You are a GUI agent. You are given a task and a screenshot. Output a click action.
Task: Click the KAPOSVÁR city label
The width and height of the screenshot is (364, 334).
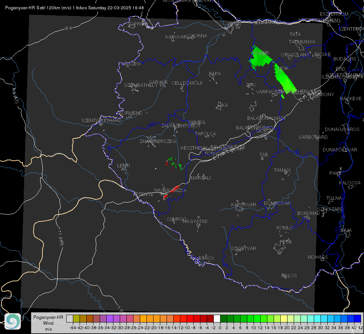tap(244, 204)
